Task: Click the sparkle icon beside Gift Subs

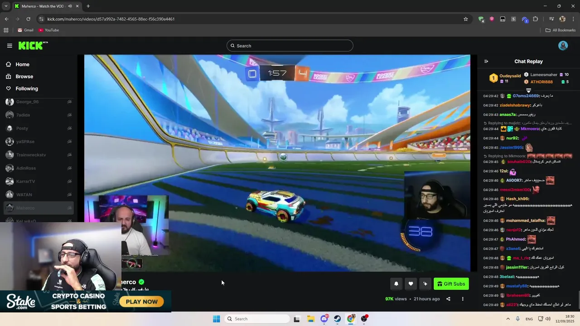Action: pyautogui.click(x=425, y=284)
